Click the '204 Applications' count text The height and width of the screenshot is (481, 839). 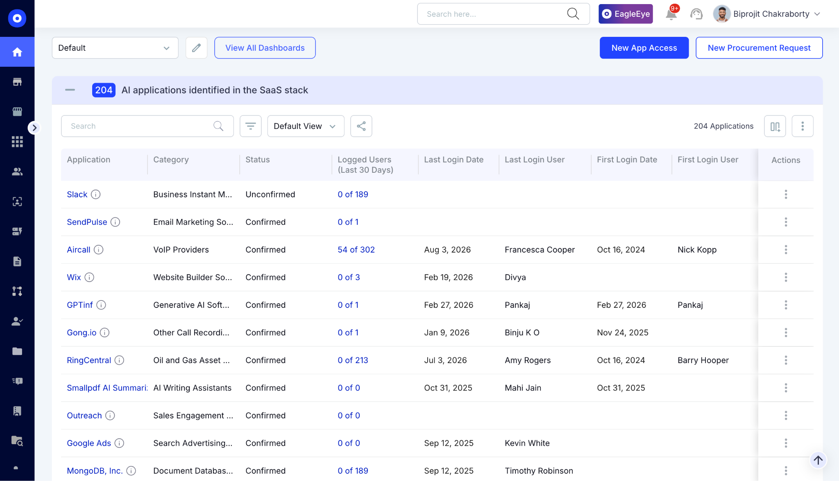(723, 126)
